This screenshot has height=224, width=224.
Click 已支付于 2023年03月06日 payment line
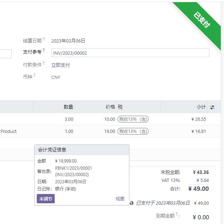pyautogui.click(x=163, y=203)
